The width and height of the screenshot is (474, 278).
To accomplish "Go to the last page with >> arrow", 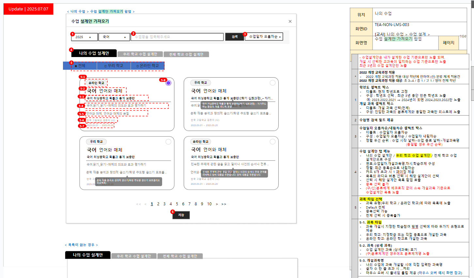I will [224, 204].
